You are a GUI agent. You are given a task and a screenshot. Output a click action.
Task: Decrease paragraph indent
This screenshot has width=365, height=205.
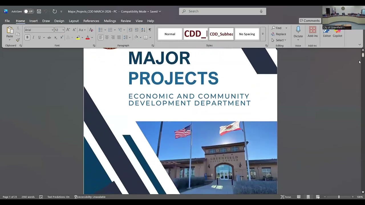pos(131,30)
